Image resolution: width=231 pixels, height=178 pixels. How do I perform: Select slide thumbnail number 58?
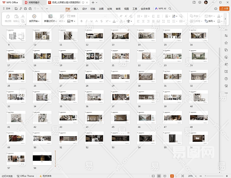[x=42, y=159]
